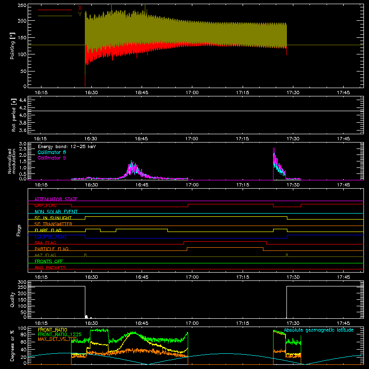Click the red X legend label
This screenshot has width=369, height=369.
80,8
